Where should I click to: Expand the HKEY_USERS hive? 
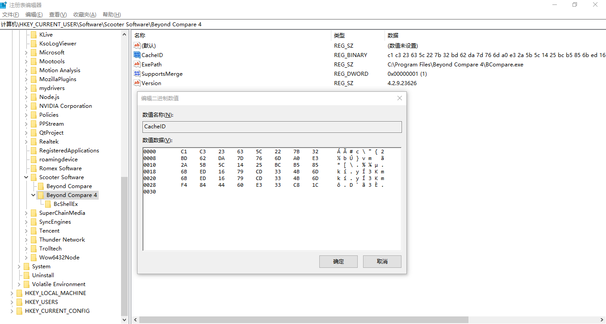point(12,302)
